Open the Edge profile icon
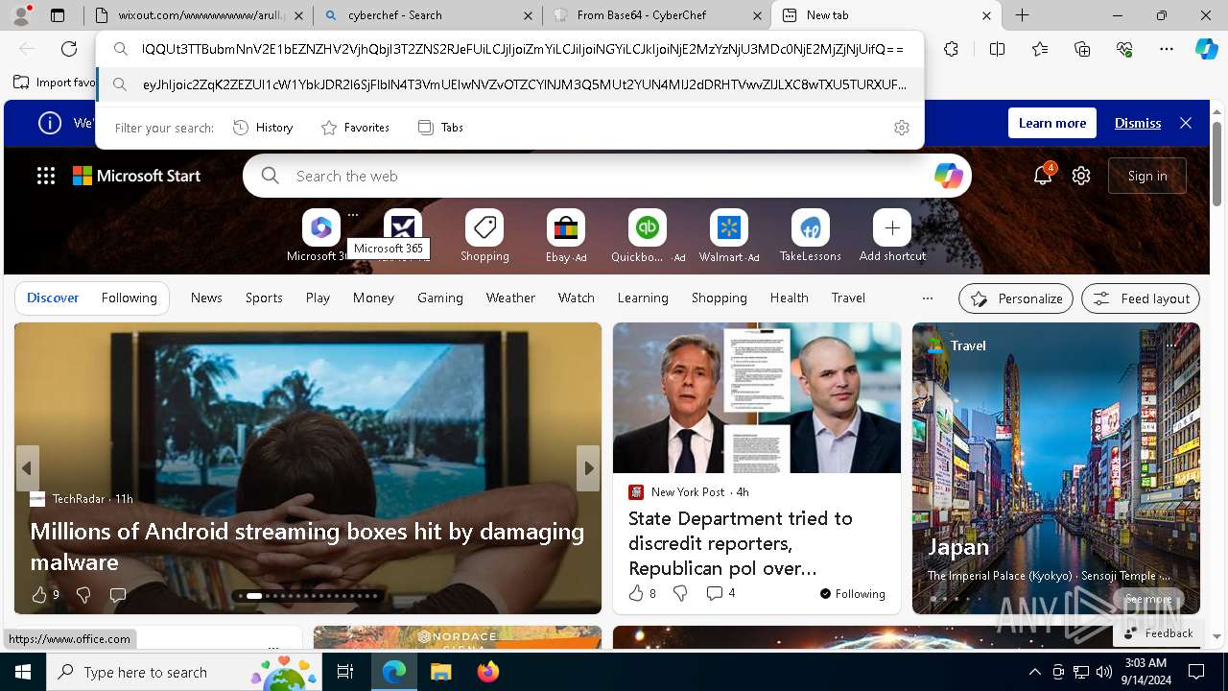 click(x=21, y=15)
